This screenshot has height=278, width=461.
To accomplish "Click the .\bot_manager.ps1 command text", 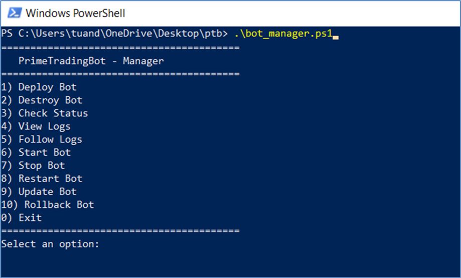I will point(283,35).
